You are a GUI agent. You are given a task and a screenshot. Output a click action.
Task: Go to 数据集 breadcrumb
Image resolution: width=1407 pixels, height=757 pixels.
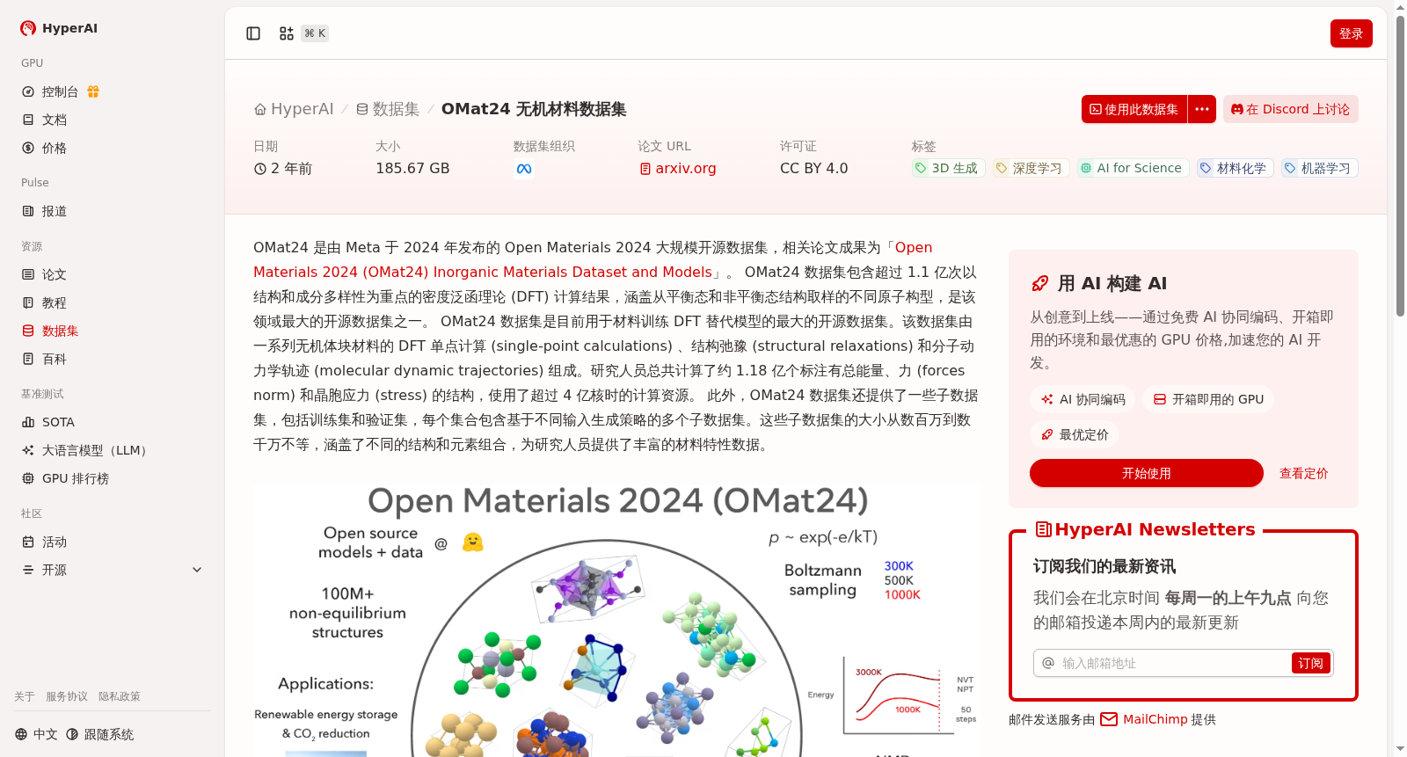click(x=388, y=109)
